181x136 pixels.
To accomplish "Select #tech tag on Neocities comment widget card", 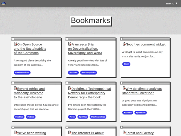I will pyautogui.click(x=126, y=64).
